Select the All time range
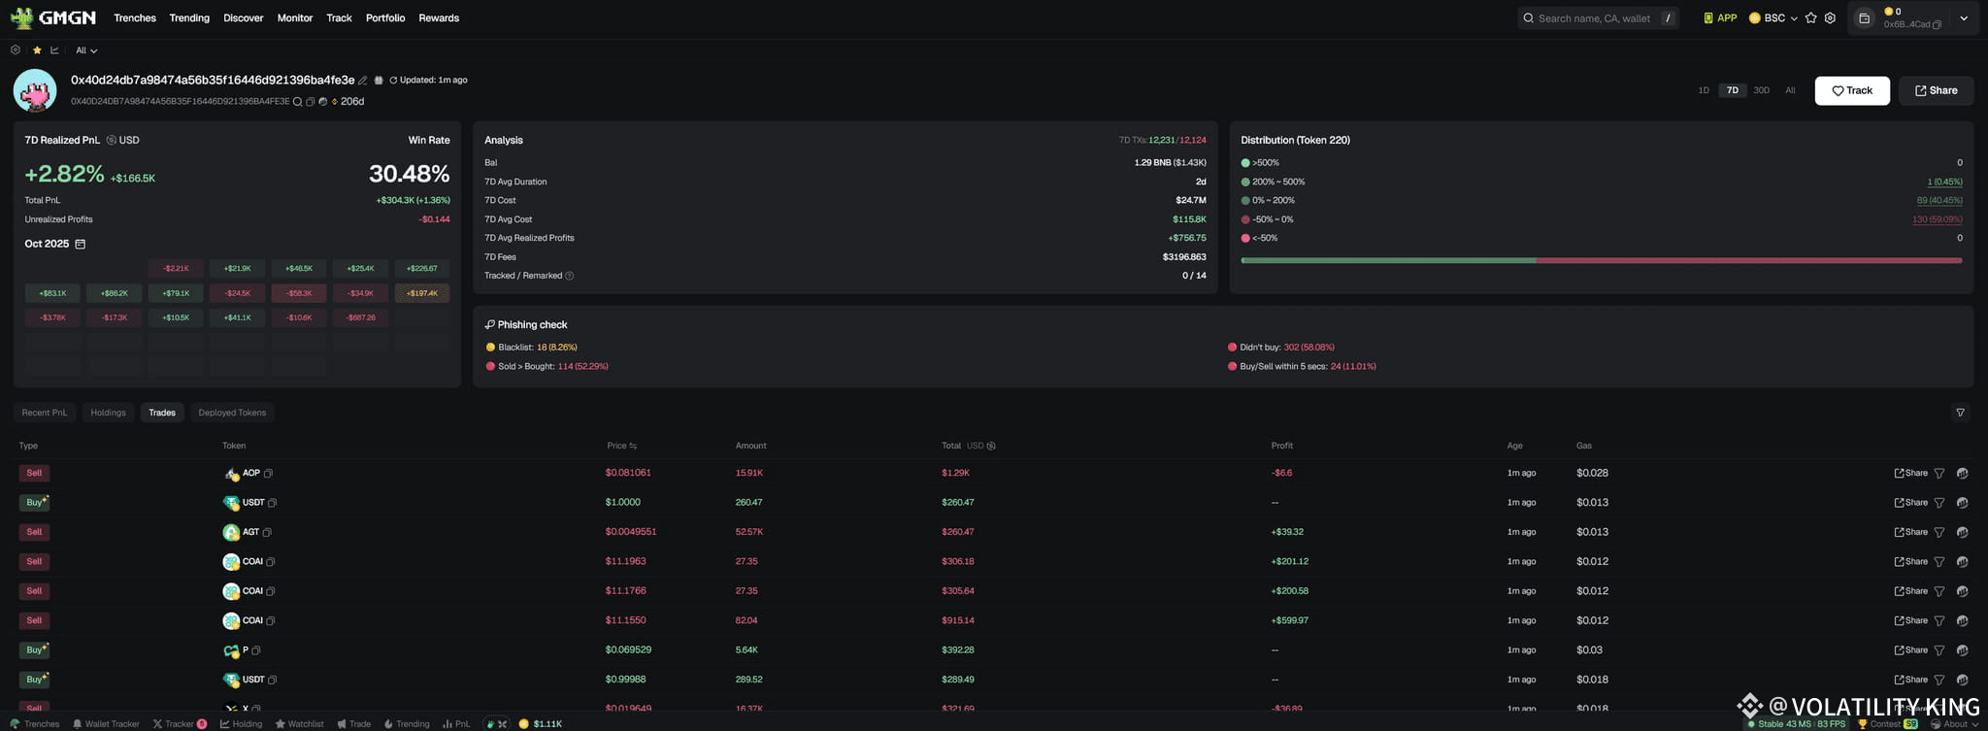1988x731 pixels. pos(1790,90)
